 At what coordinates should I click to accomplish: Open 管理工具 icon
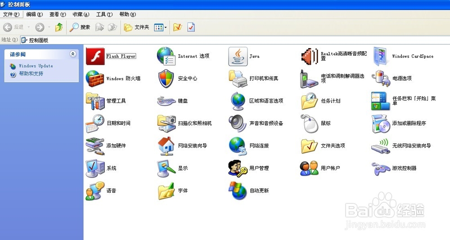click(x=95, y=101)
